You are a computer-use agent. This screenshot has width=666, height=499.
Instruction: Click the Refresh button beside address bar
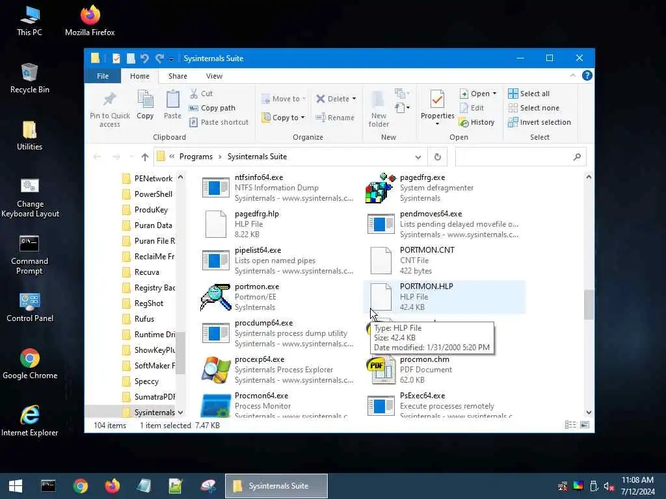pyautogui.click(x=438, y=157)
